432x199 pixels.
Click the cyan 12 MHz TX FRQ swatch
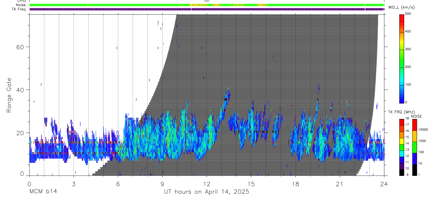point(402,154)
